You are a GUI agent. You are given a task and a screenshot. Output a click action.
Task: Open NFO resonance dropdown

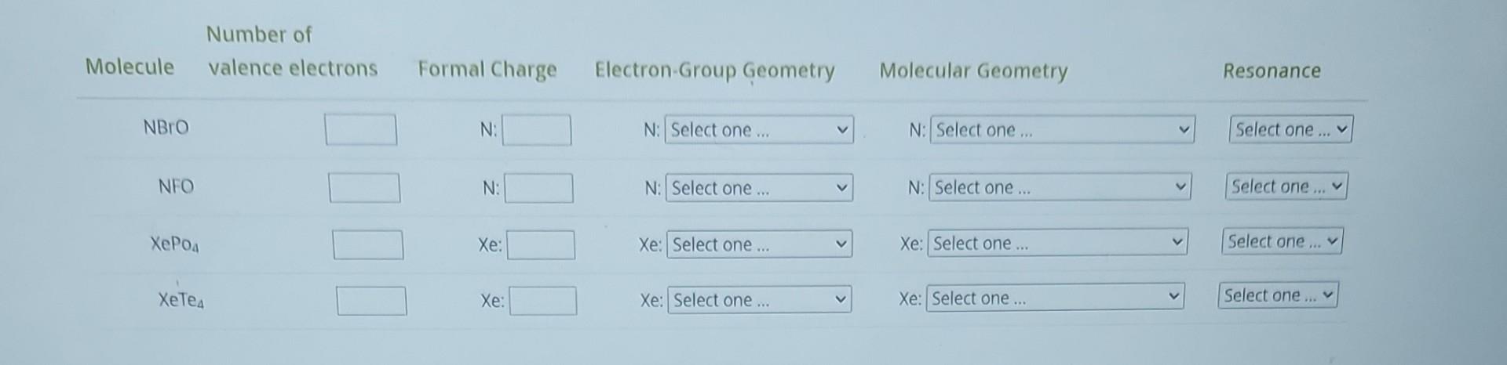click(1286, 186)
